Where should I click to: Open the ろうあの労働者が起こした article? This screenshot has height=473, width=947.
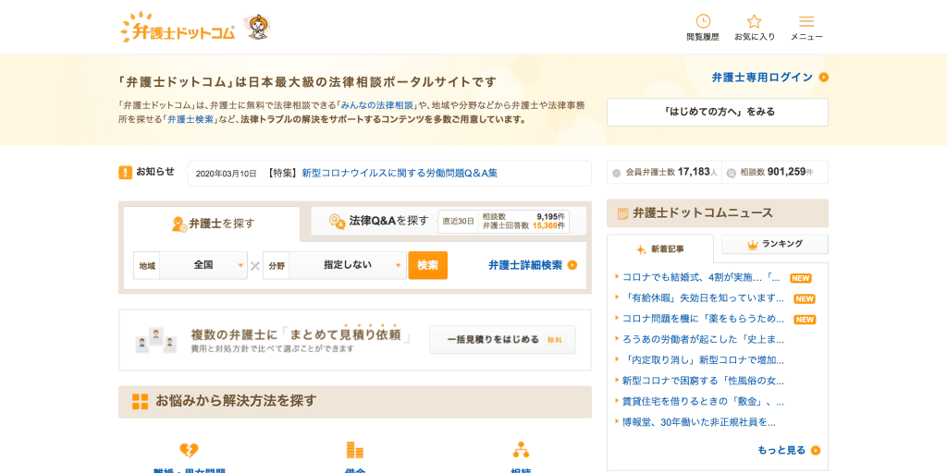703,340
